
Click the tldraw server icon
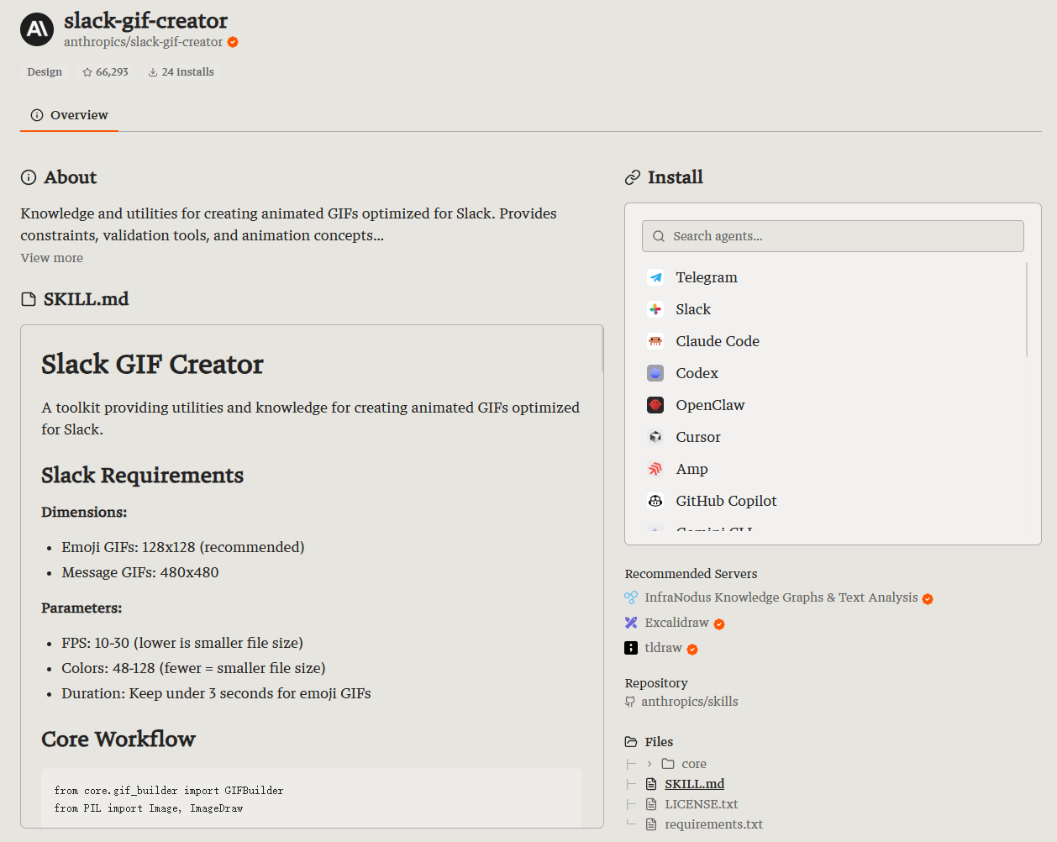631,648
